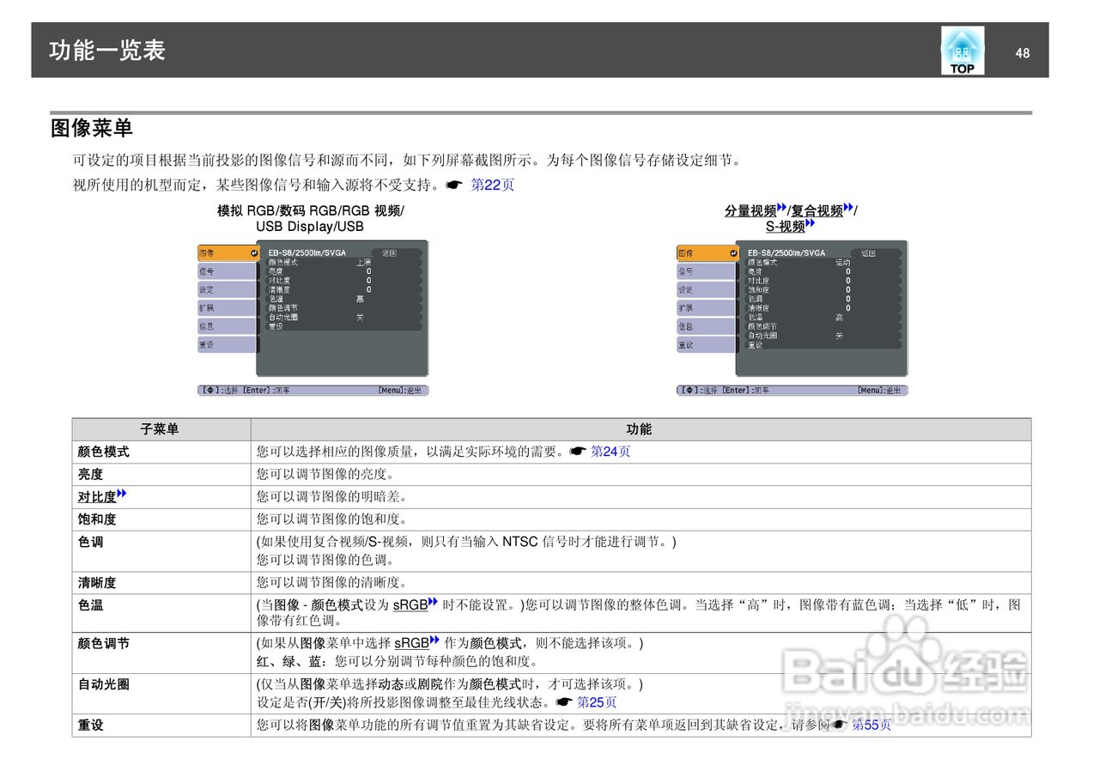The image size is (1099, 777).
Task: Click the page number 48
Action: (x=1022, y=53)
